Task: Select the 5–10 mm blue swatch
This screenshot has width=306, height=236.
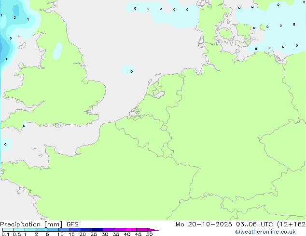Action: coord(53,230)
